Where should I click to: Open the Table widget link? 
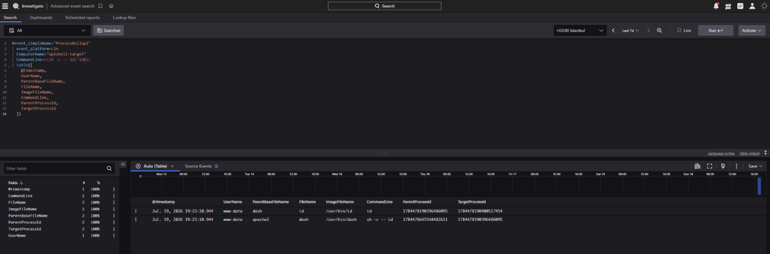pos(750,154)
